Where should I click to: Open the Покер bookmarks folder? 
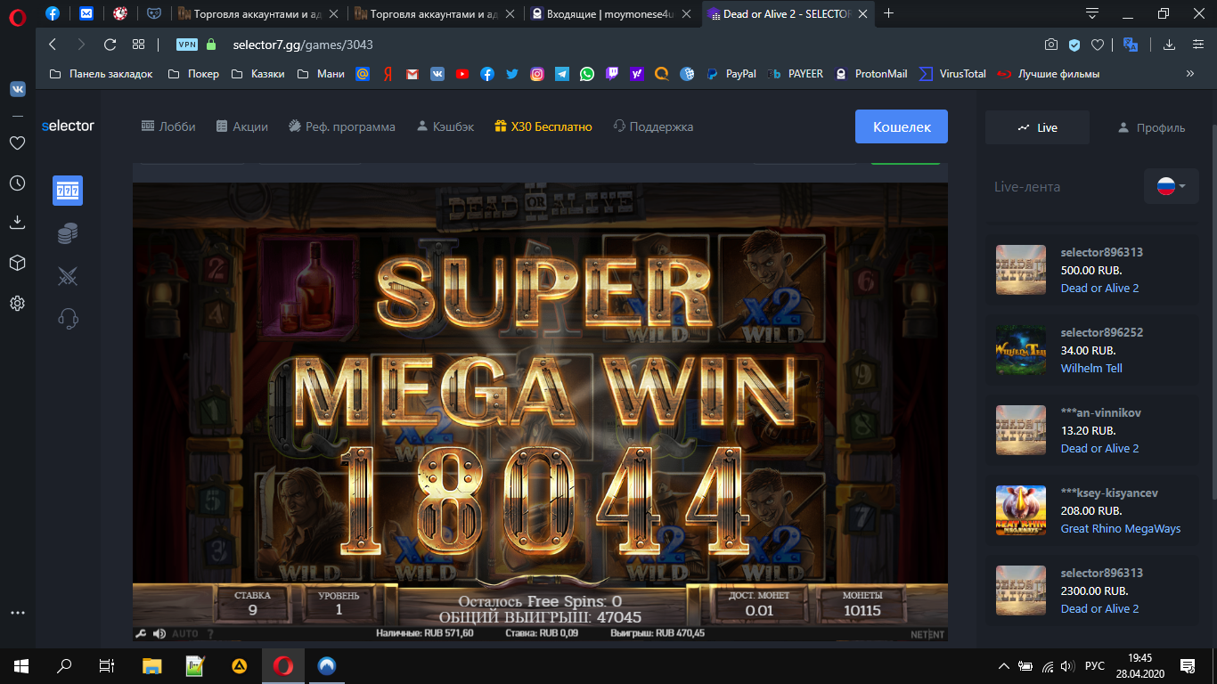(193, 74)
